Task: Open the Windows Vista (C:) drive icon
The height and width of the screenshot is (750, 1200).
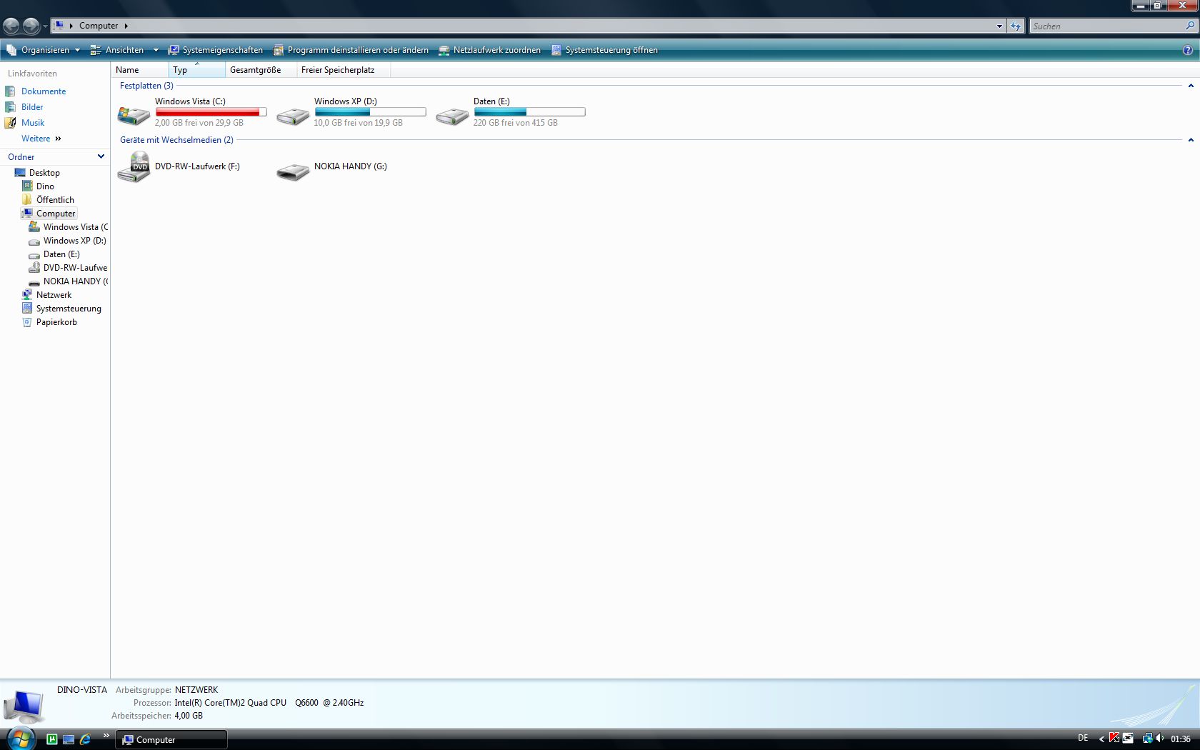Action: [x=134, y=115]
